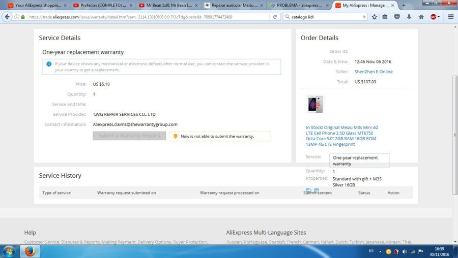Open the Buyer Protection footer link
Viewport: 458px width, 258px height.
(x=190, y=242)
